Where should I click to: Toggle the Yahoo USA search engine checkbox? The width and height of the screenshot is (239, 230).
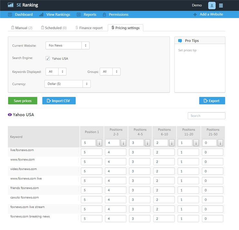48,58
